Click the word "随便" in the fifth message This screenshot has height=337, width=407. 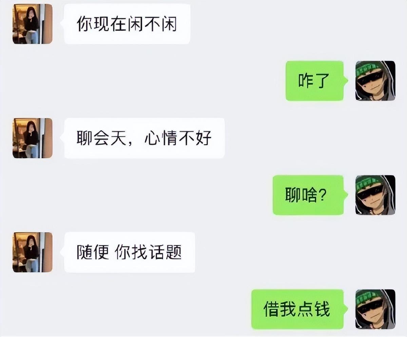pyautogui.click(x=93, y=252)
